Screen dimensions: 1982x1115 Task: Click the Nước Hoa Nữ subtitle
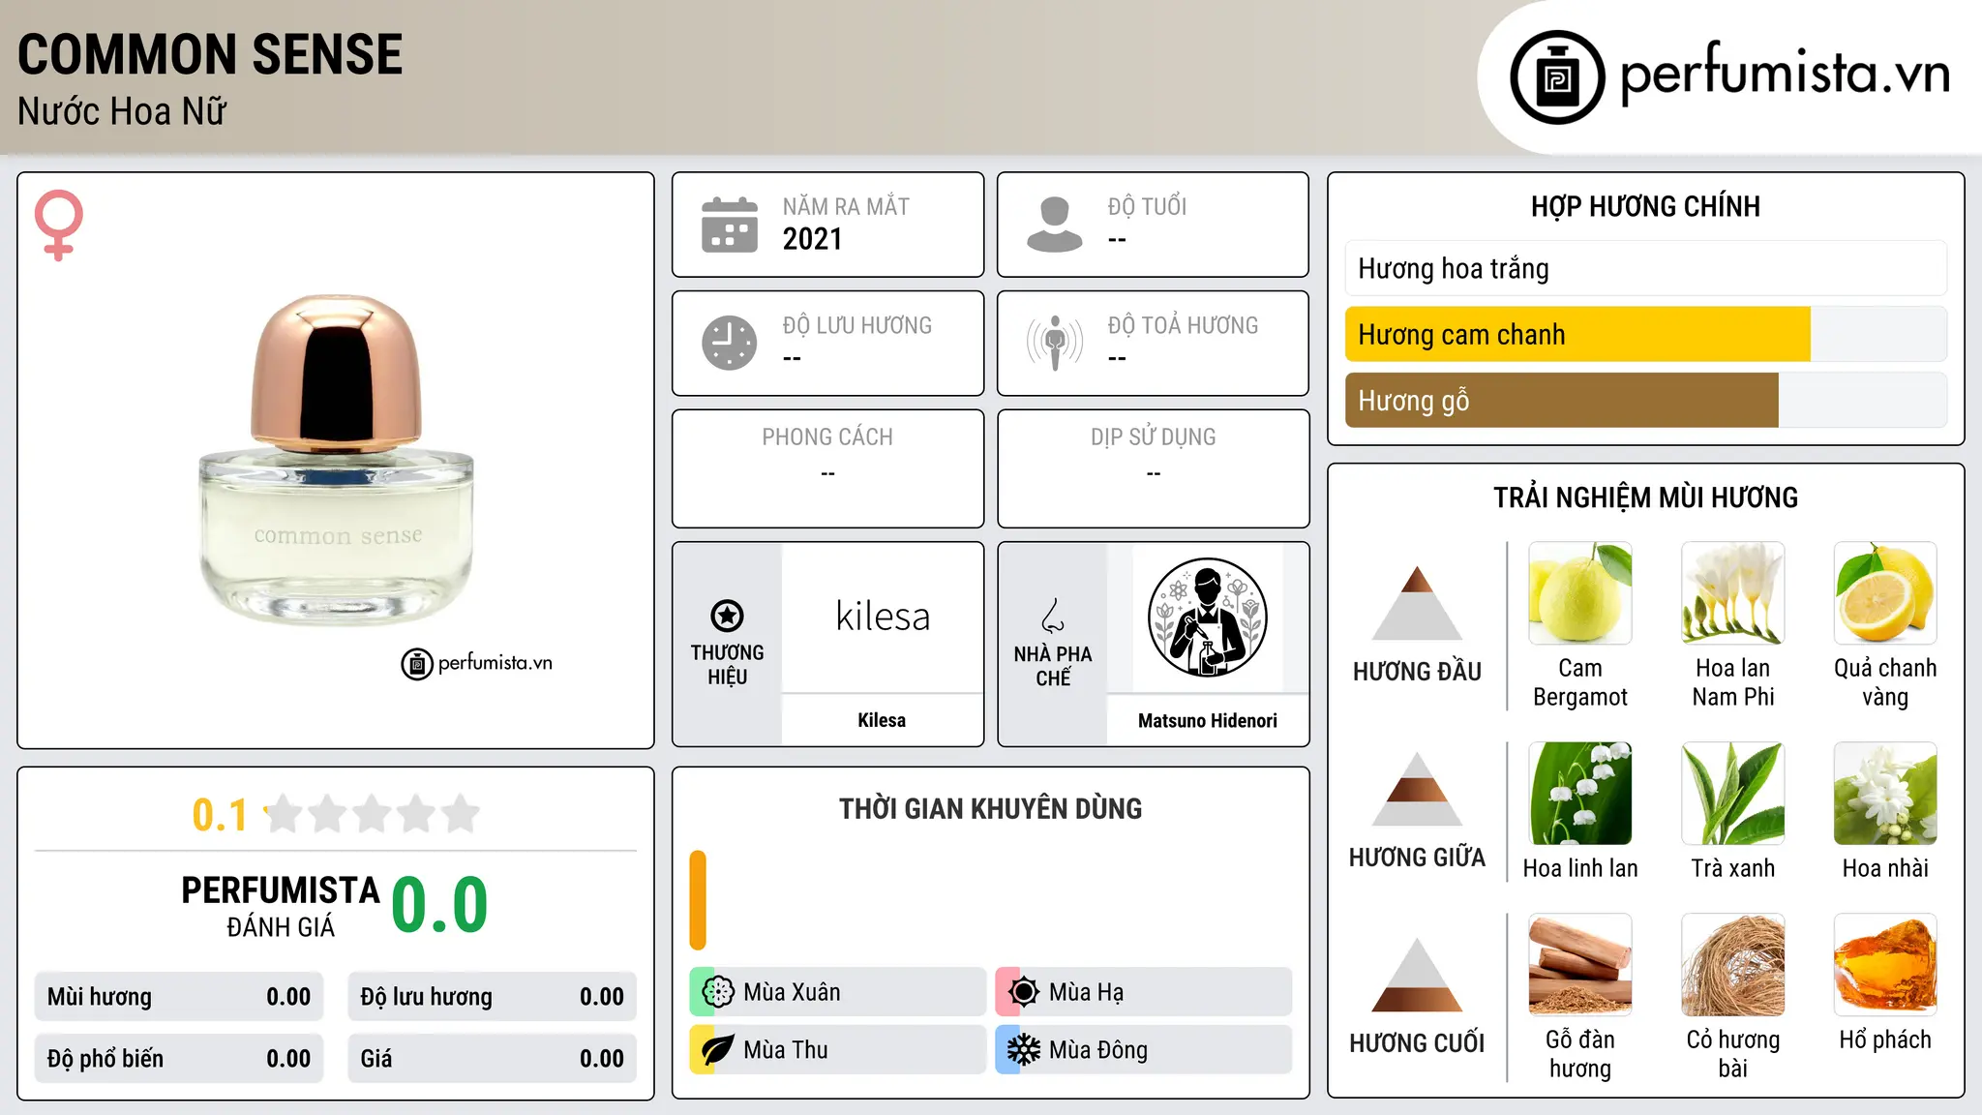pos(122,111)
